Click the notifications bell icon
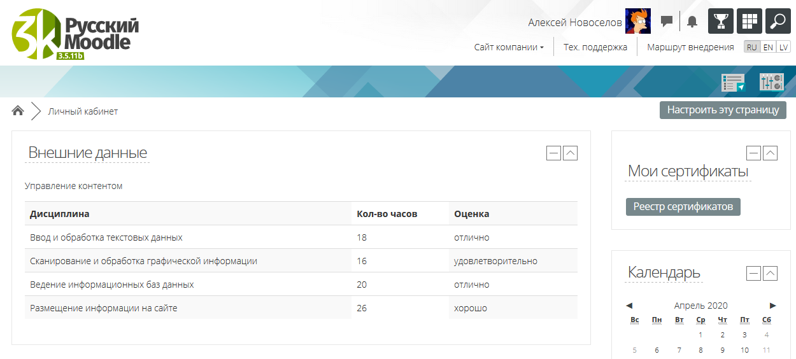 coord(692,22)
